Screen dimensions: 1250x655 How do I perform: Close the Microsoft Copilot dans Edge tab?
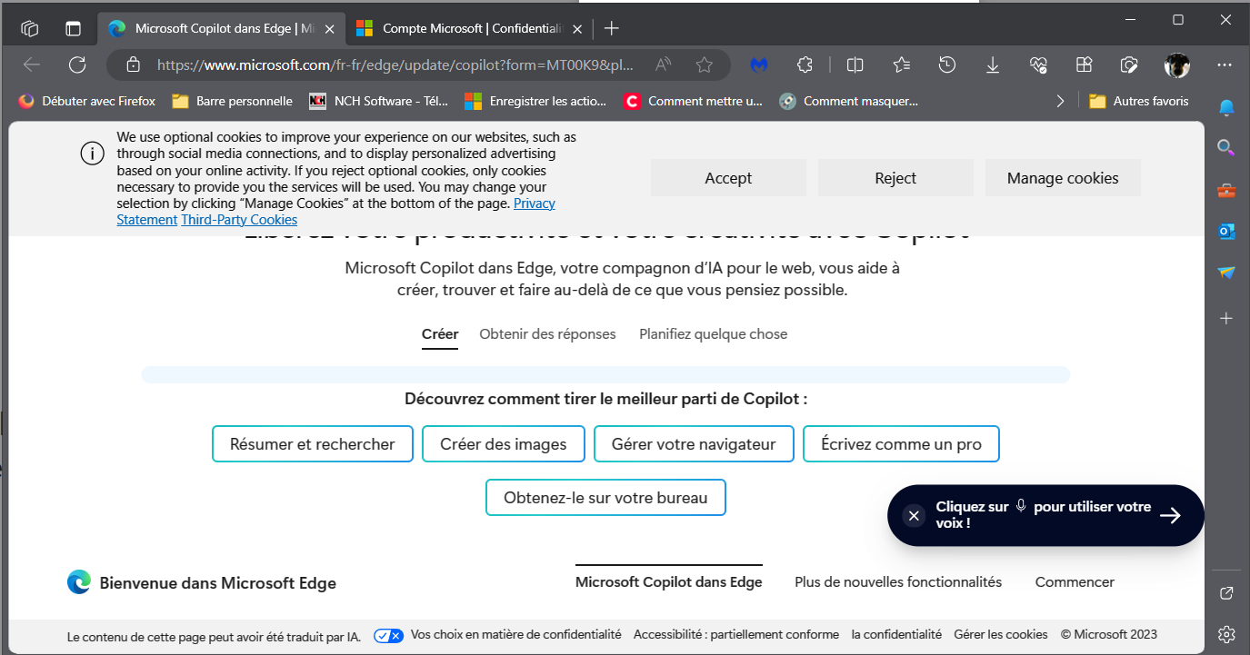(329, 29)
